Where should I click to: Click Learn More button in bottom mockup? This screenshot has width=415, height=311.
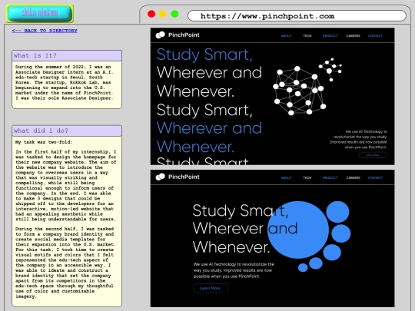coord(211,288)
